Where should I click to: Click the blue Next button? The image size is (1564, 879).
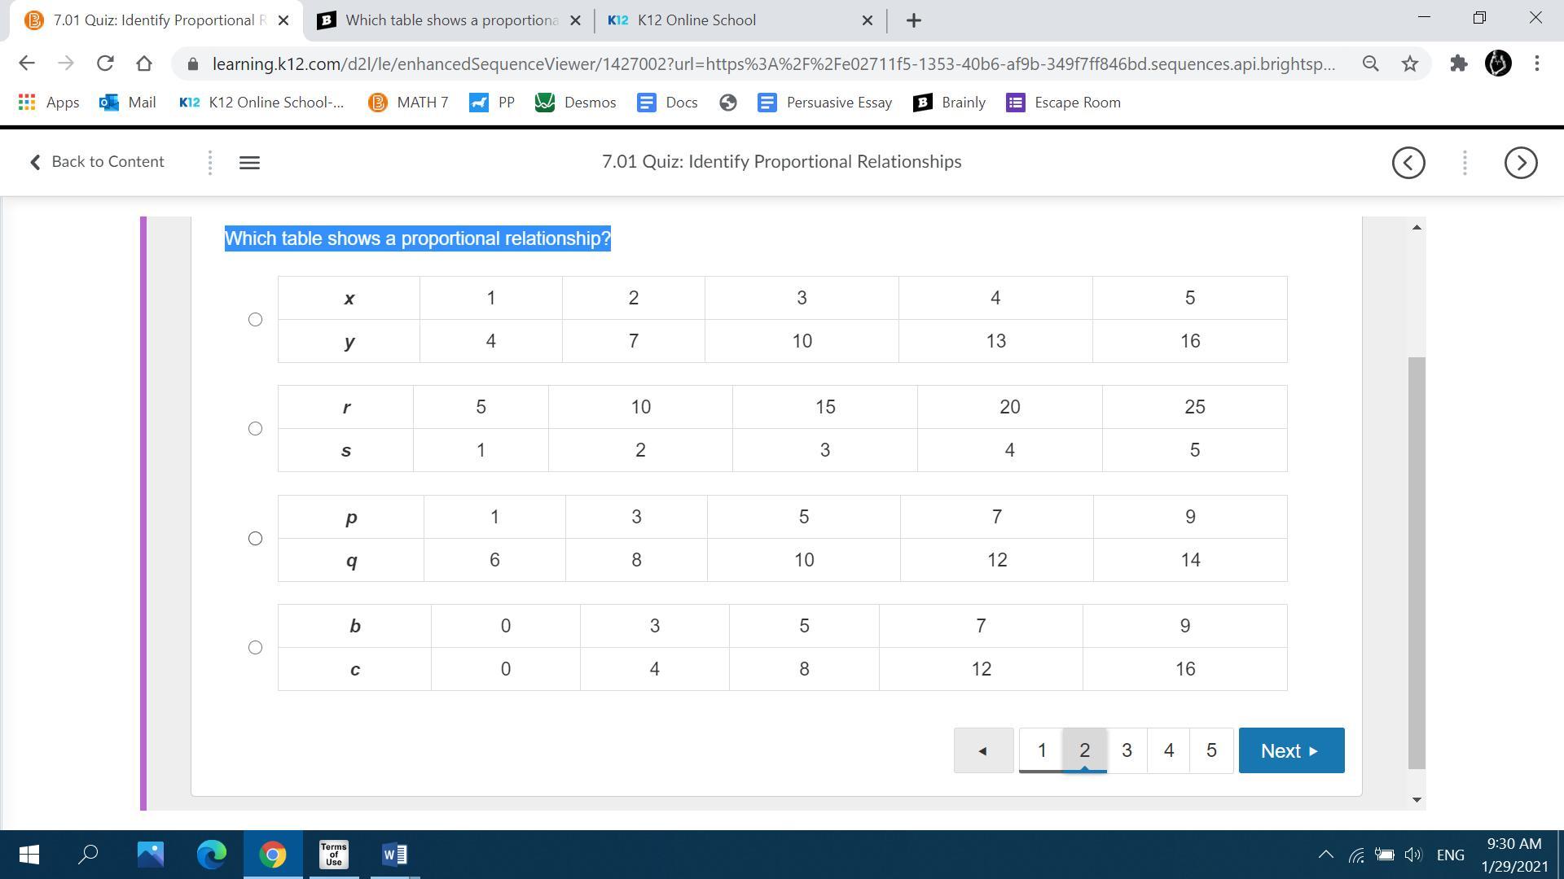1290,750
